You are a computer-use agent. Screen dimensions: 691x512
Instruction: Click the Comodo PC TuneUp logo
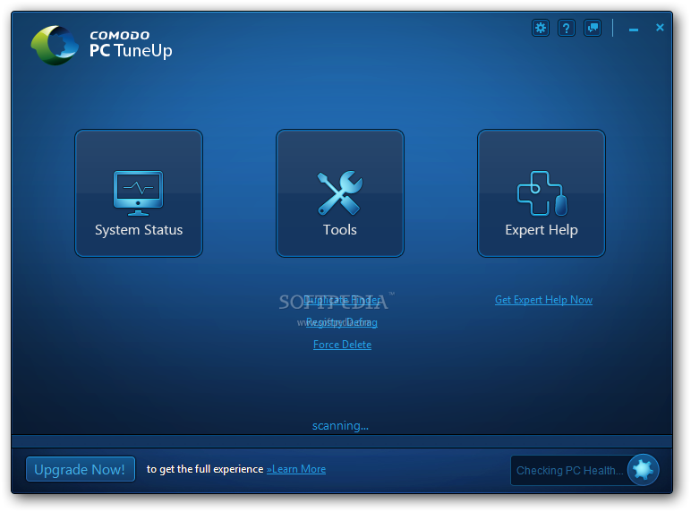point(101,45)
